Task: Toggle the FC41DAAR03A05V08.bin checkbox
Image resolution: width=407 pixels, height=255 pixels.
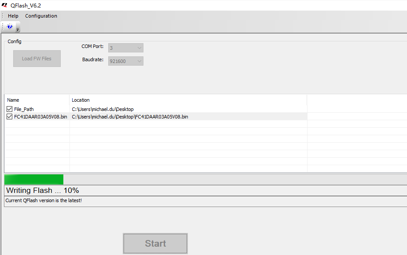Action: (x=10, y=117)
